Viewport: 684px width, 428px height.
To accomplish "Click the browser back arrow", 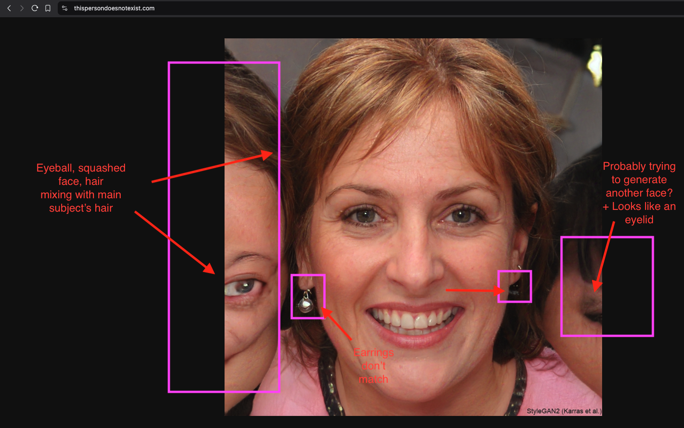I will [9, 8].
